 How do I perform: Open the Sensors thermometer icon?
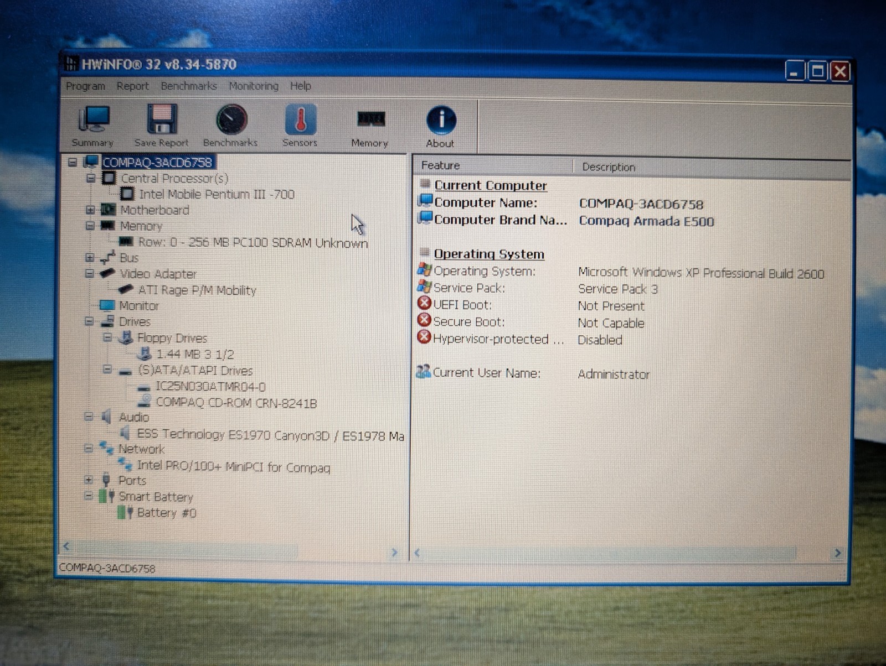(x=301, y=119)
